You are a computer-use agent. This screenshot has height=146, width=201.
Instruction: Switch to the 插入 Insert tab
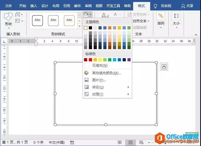[33, 6]
